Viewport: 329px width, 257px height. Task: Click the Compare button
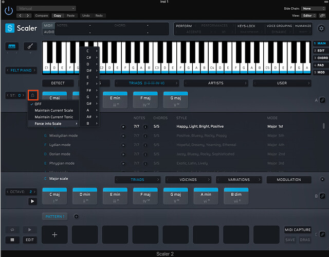click(x=41, y=15)
